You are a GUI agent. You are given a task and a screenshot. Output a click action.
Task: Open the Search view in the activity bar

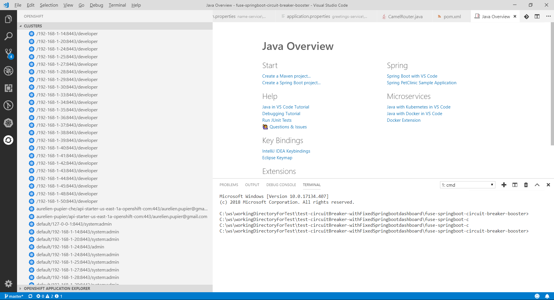(x=8, y=36)
